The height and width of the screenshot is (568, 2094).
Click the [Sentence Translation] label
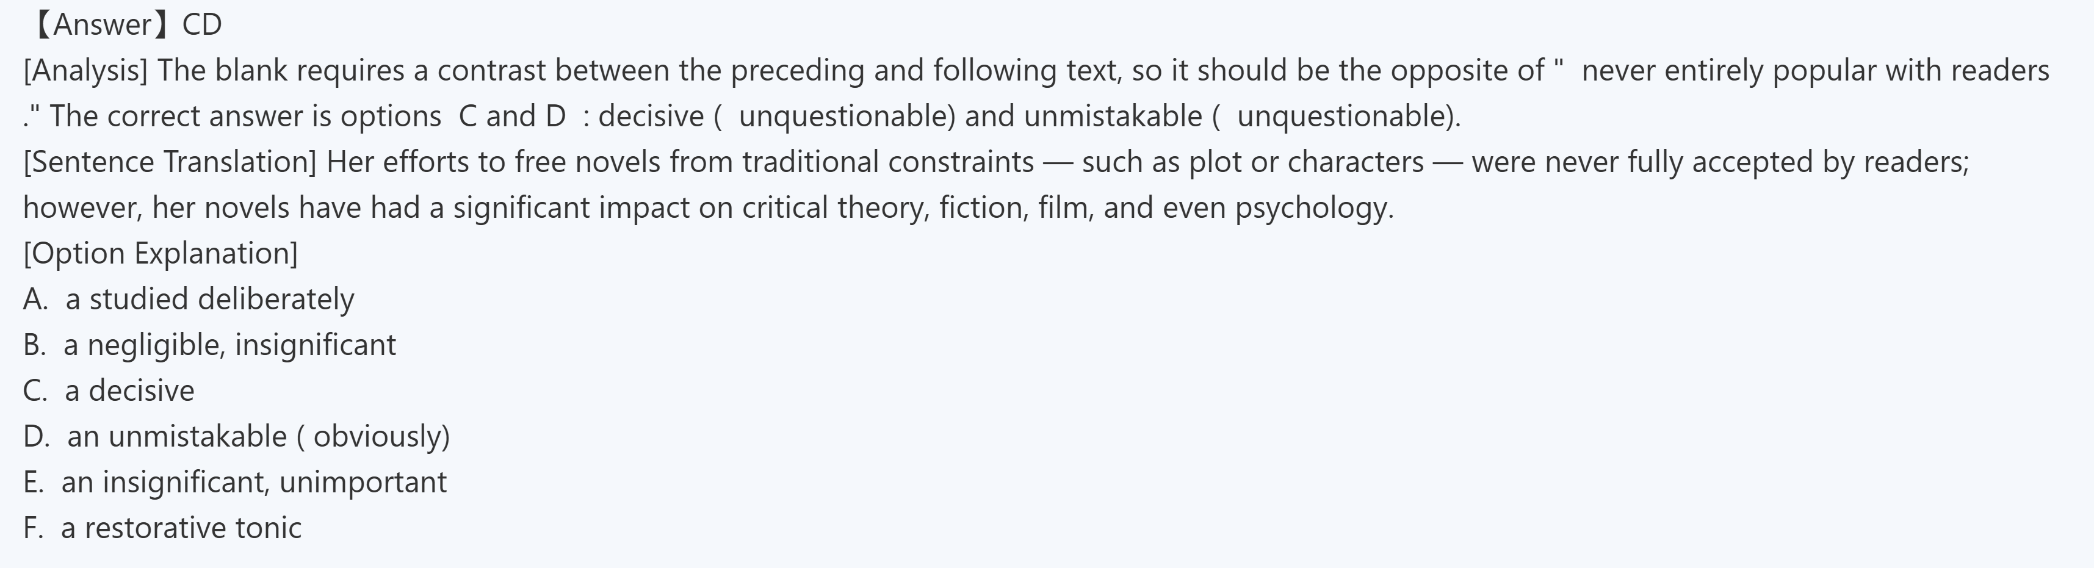click(x=169, y=162)
